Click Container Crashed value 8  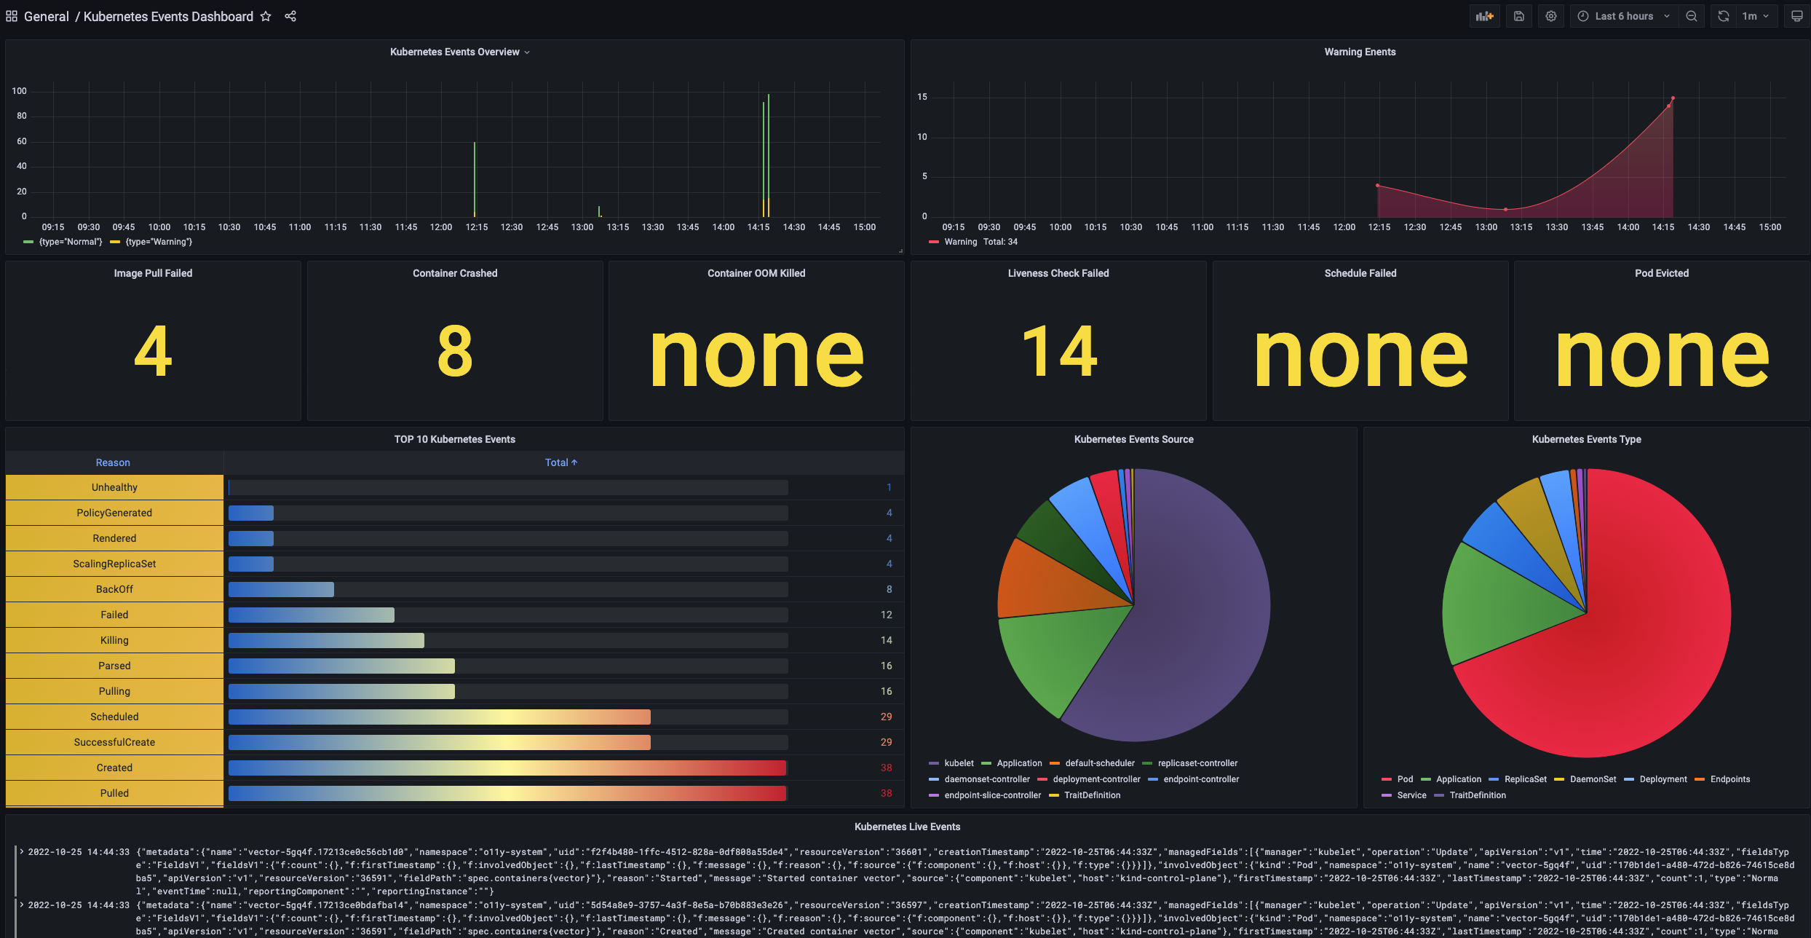tap(455, 352)
